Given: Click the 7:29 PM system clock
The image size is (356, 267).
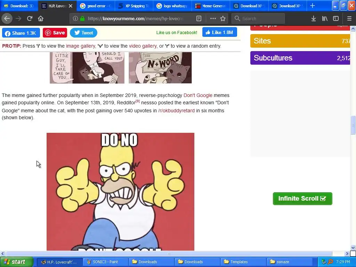Looking at the screenshot, I should click(x=343, y=262).
